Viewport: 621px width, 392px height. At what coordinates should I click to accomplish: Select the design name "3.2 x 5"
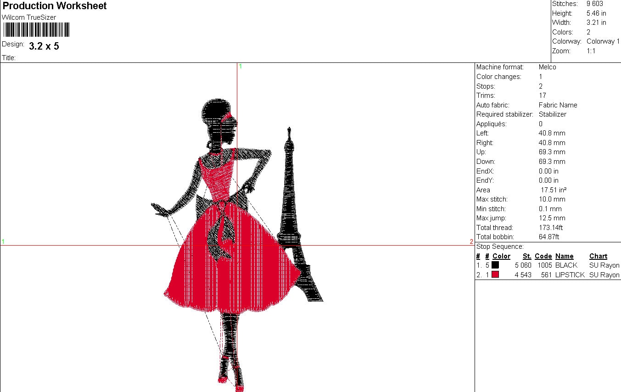pos(44,46)
